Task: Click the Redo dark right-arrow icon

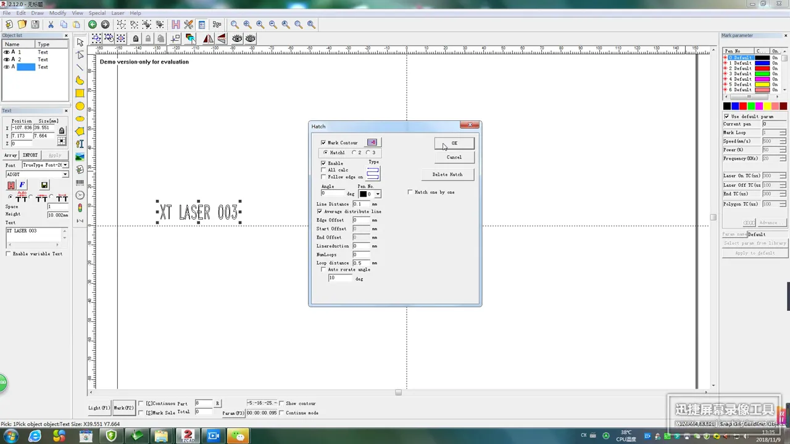Action: pos(105,25)
